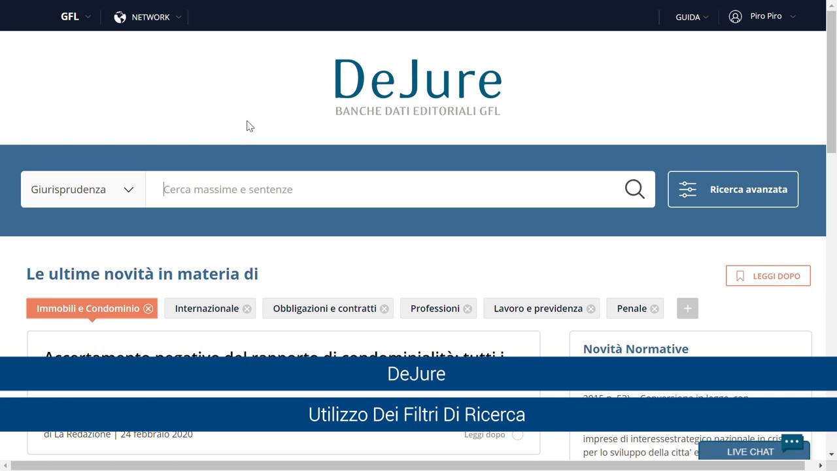This screenshot has width=837, height=471.
Task: Click the scroll up arrow
Action: tap(832, 5)
